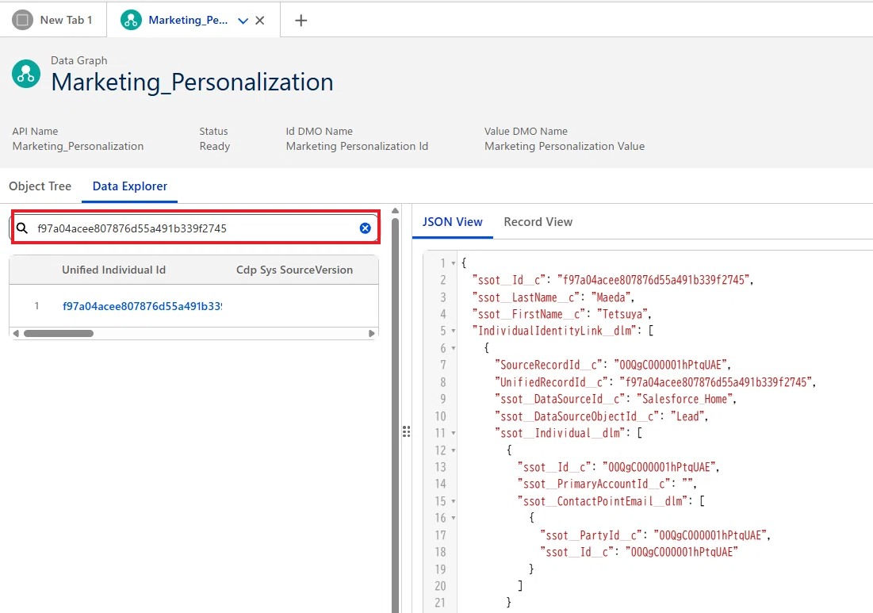The image size is (873, 613).
Task: Click row number 1 in results table
Action: click(36, 305)
